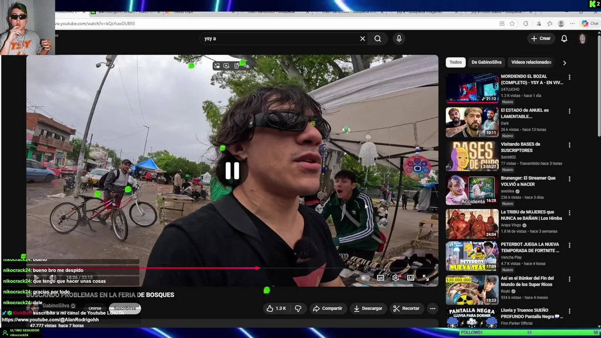
Task: Open Lluvia y Truenos SUEÑO PROFUNDO title
Action: point(532,314)
